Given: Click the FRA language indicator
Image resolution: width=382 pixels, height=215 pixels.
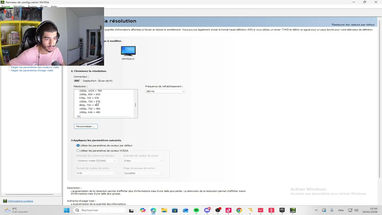Looking at the screenshot, I should [x=341, y=210].
